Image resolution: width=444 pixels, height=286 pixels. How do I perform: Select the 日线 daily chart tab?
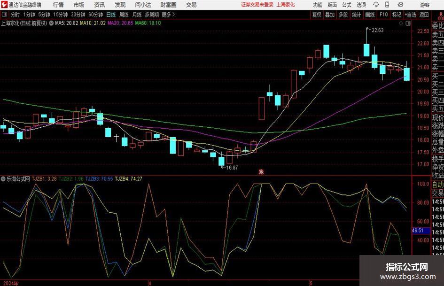coord(111,15)
